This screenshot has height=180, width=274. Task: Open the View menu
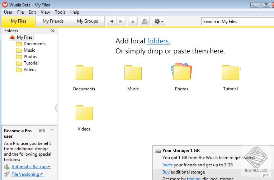[x=45, y=12]
